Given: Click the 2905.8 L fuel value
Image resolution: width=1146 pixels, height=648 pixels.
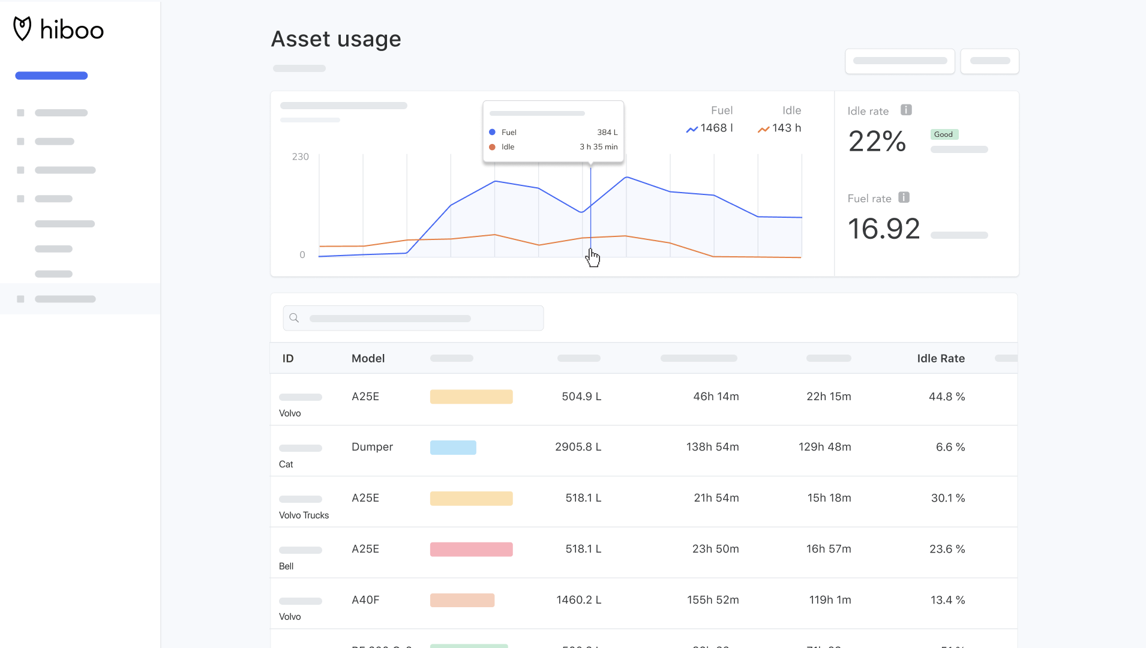Looking at the screenshot, I should pos(578,447).
